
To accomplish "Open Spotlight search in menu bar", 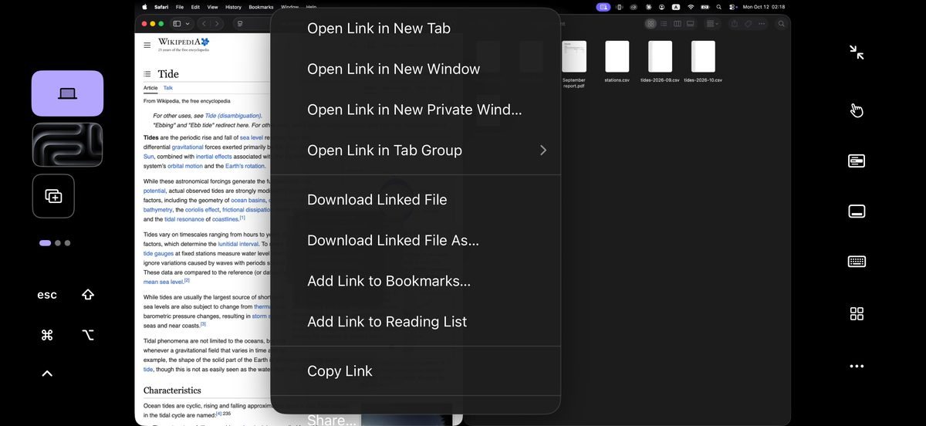I will point(719,7).
